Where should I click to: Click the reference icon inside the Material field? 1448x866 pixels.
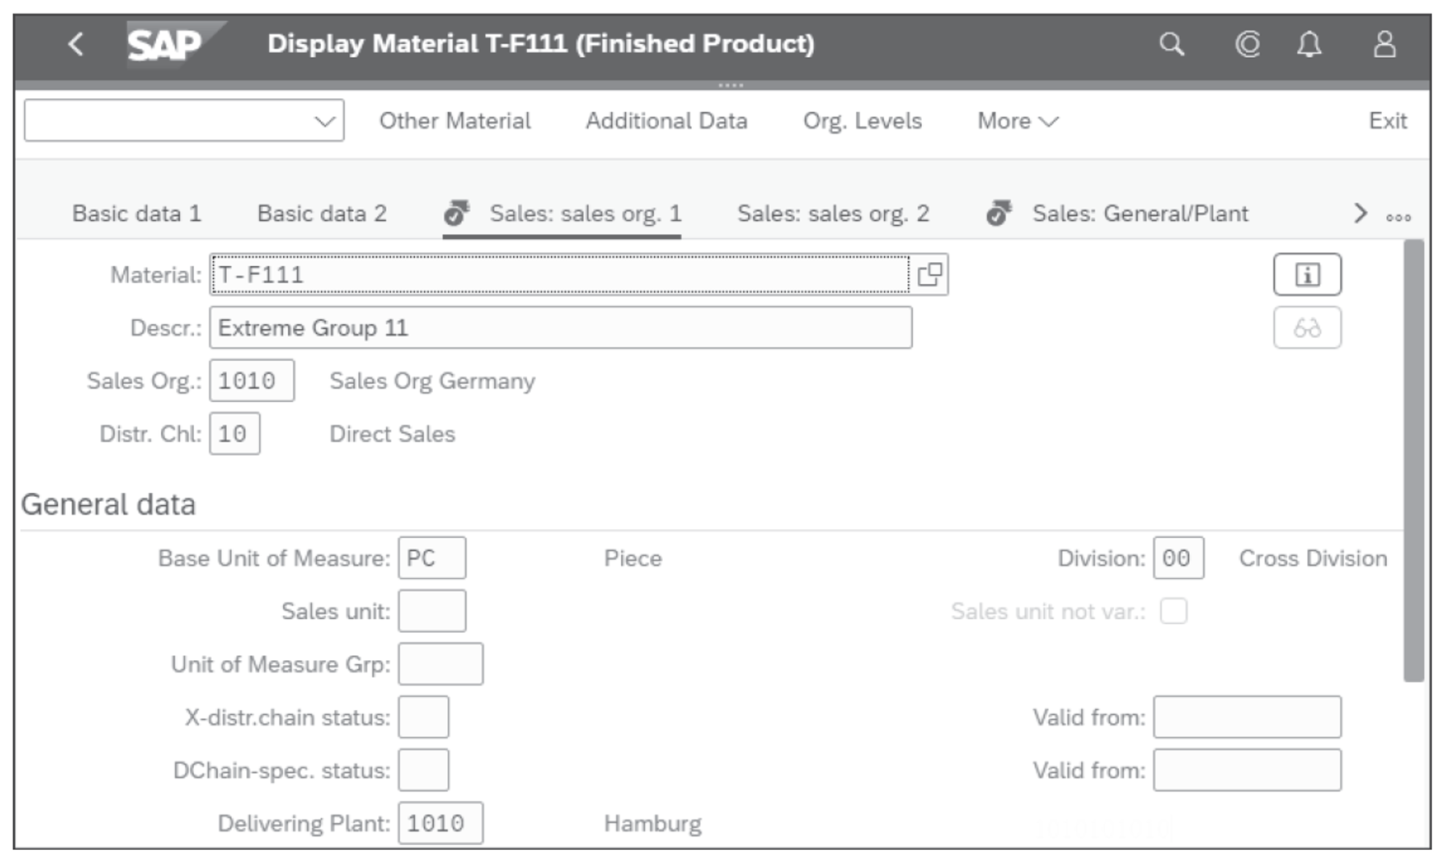[x=930, y=273]
